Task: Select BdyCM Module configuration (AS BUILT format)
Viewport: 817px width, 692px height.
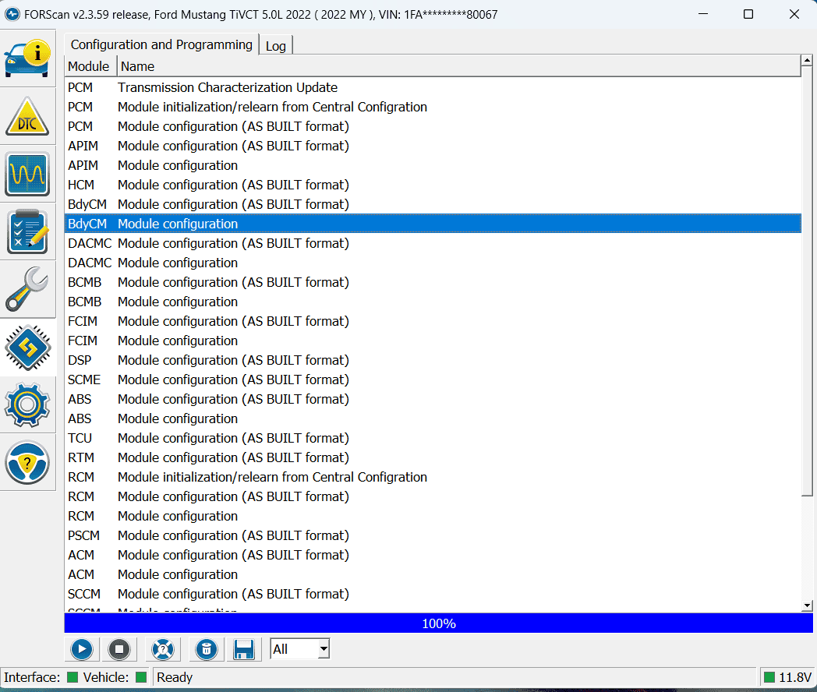Action: point(433,204)
